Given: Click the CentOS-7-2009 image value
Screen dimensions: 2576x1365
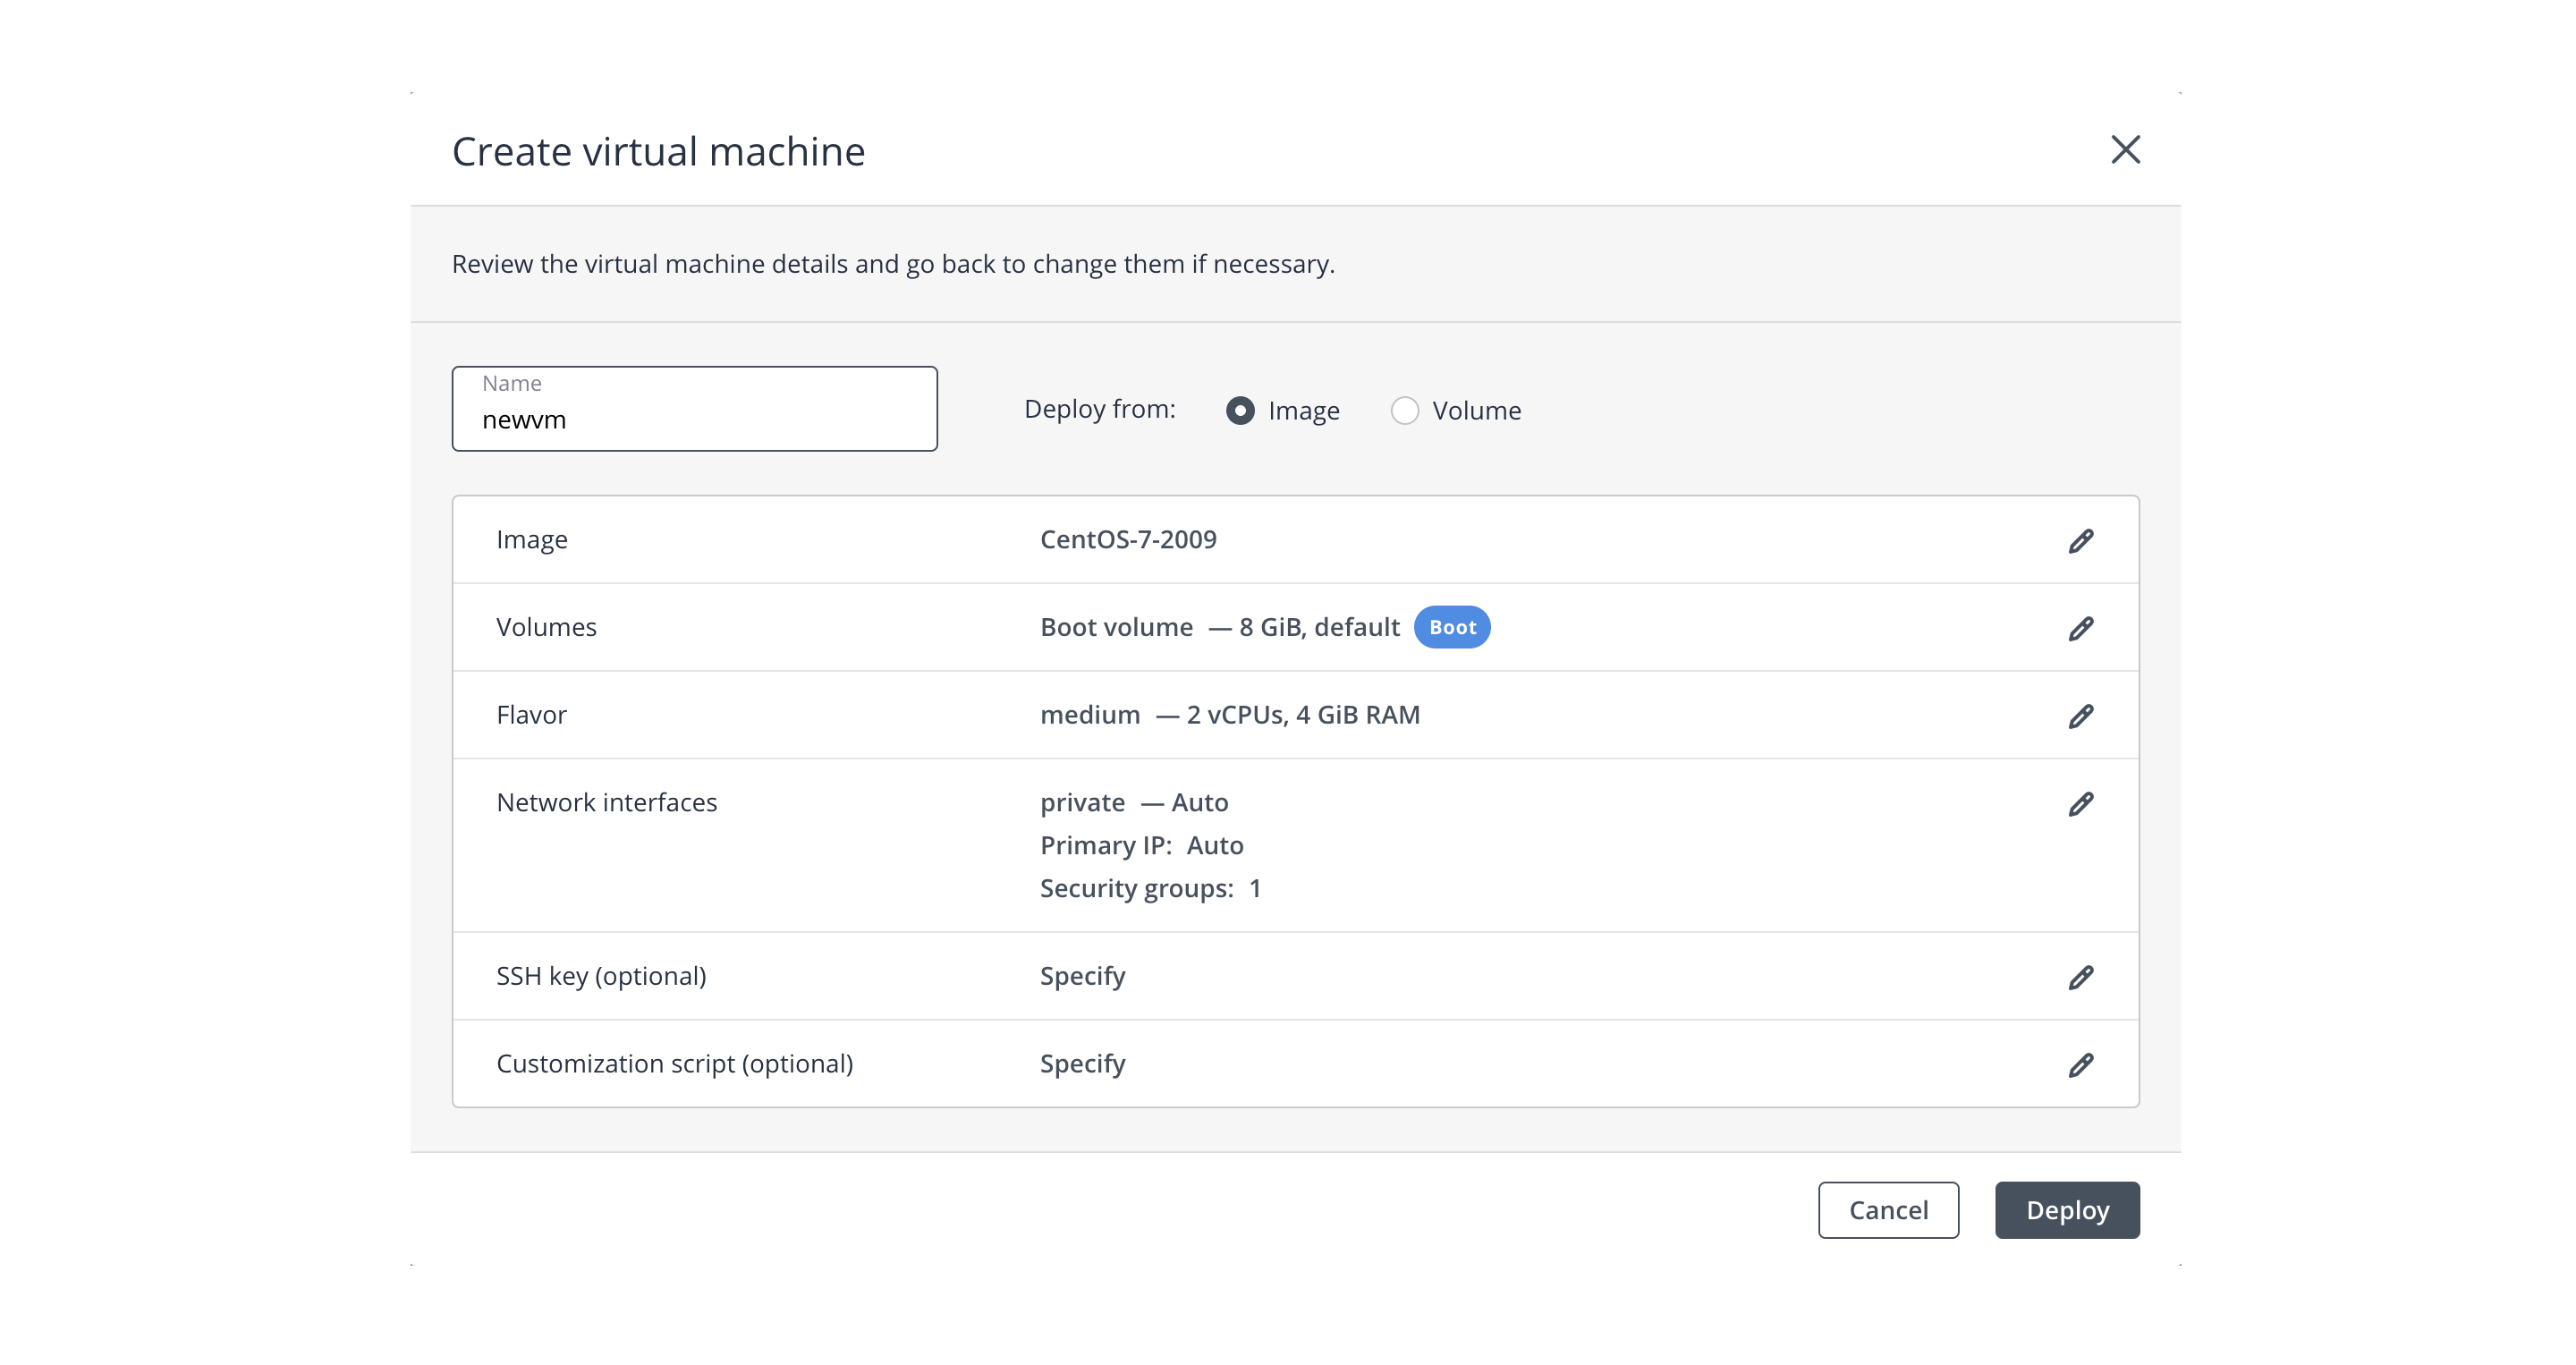Looking at the screenshot, I should pos(1128,540).
